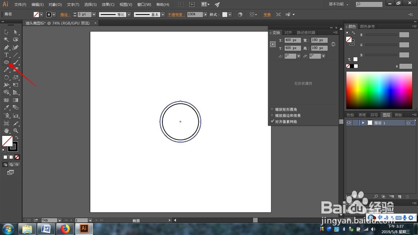Image resolution: width=418 pixels, height=235 pixels.
Task: Toggle constrain width and height proportions
Action: [x=333, y=44]
